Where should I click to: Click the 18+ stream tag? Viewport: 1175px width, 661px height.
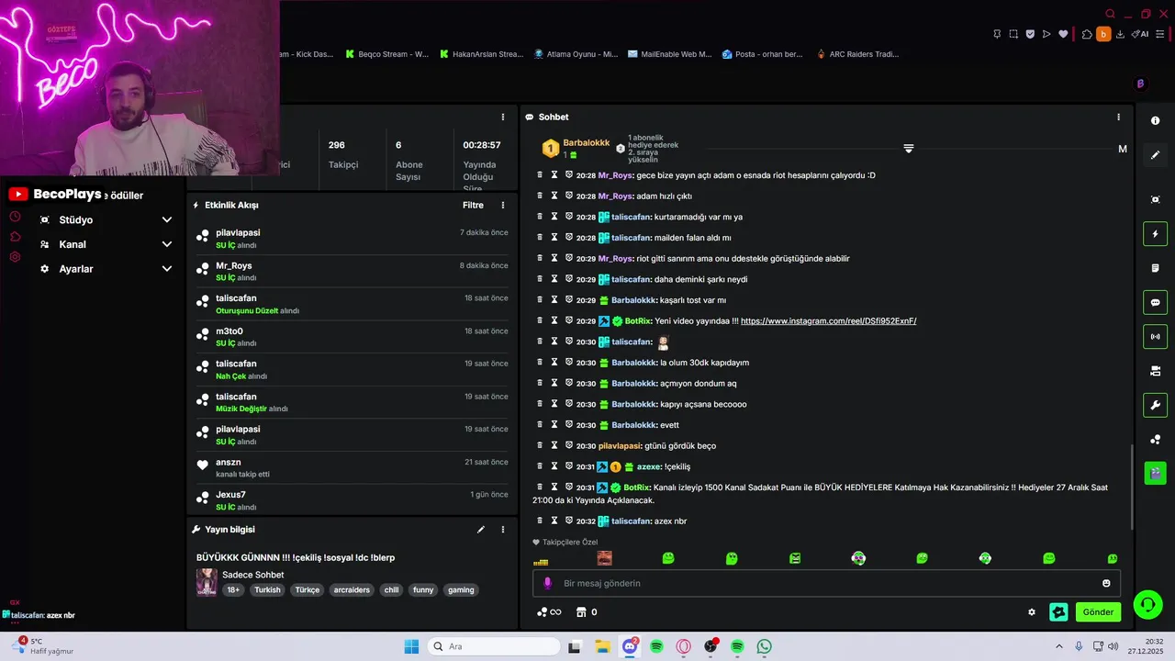[x=233, y=590]
